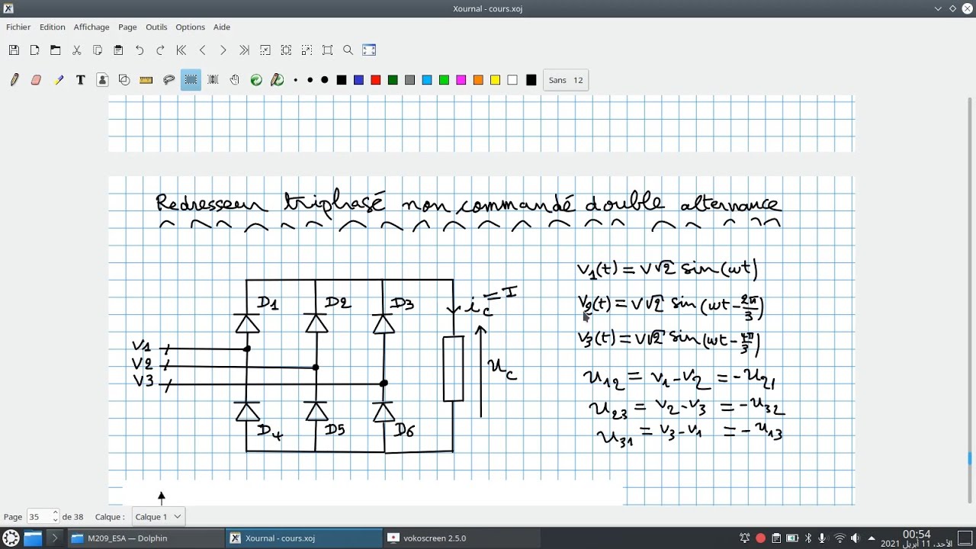Click the zoom in icon
This screenshot has height=549, width=976.
[307, 50]
